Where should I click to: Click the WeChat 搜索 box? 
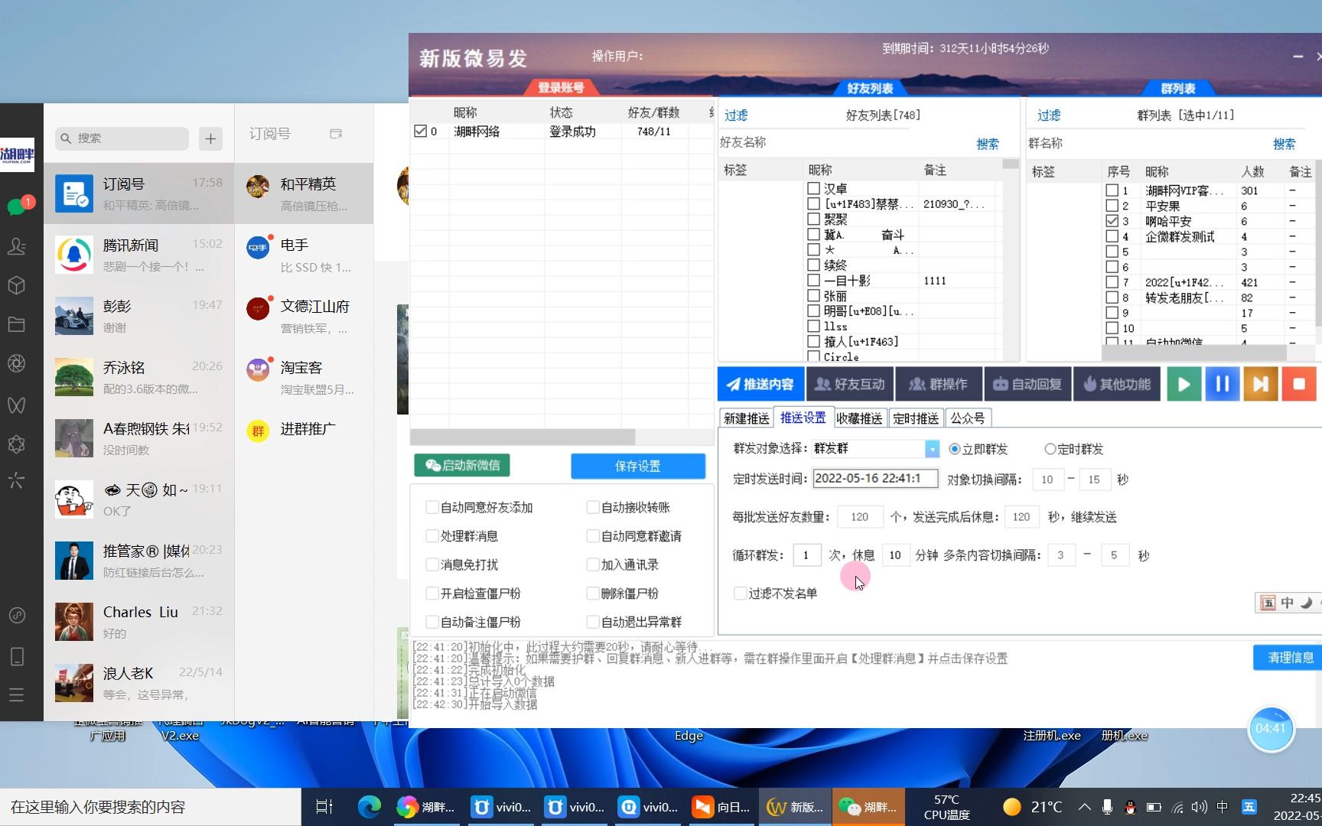122,138
